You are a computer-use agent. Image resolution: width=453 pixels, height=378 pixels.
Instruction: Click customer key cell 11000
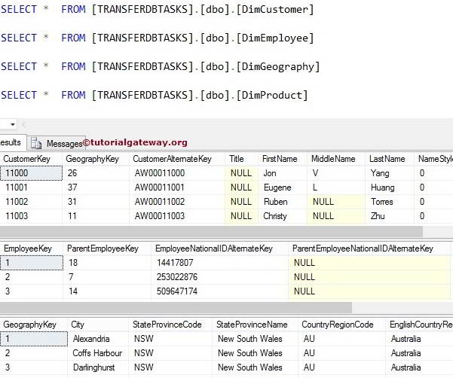click(x=31, y=173)
